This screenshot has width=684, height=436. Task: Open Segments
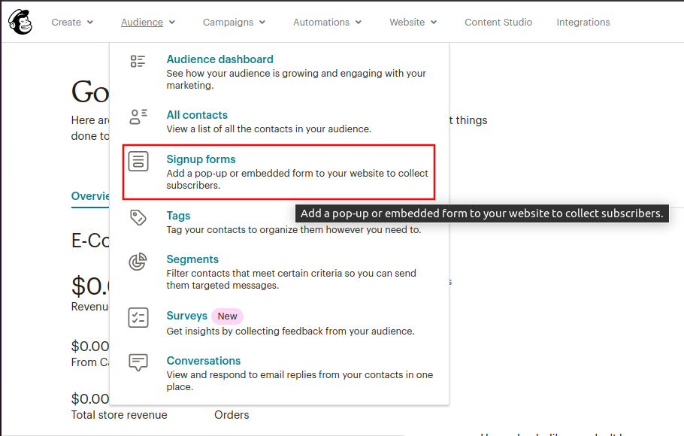point(192,259)
